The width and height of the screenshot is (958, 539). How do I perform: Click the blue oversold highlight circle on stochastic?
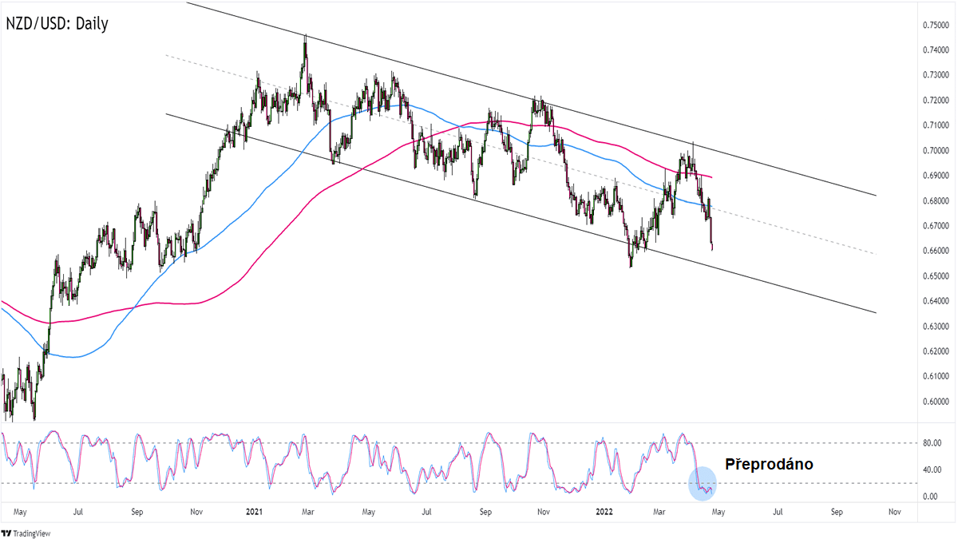pos(703,483)
